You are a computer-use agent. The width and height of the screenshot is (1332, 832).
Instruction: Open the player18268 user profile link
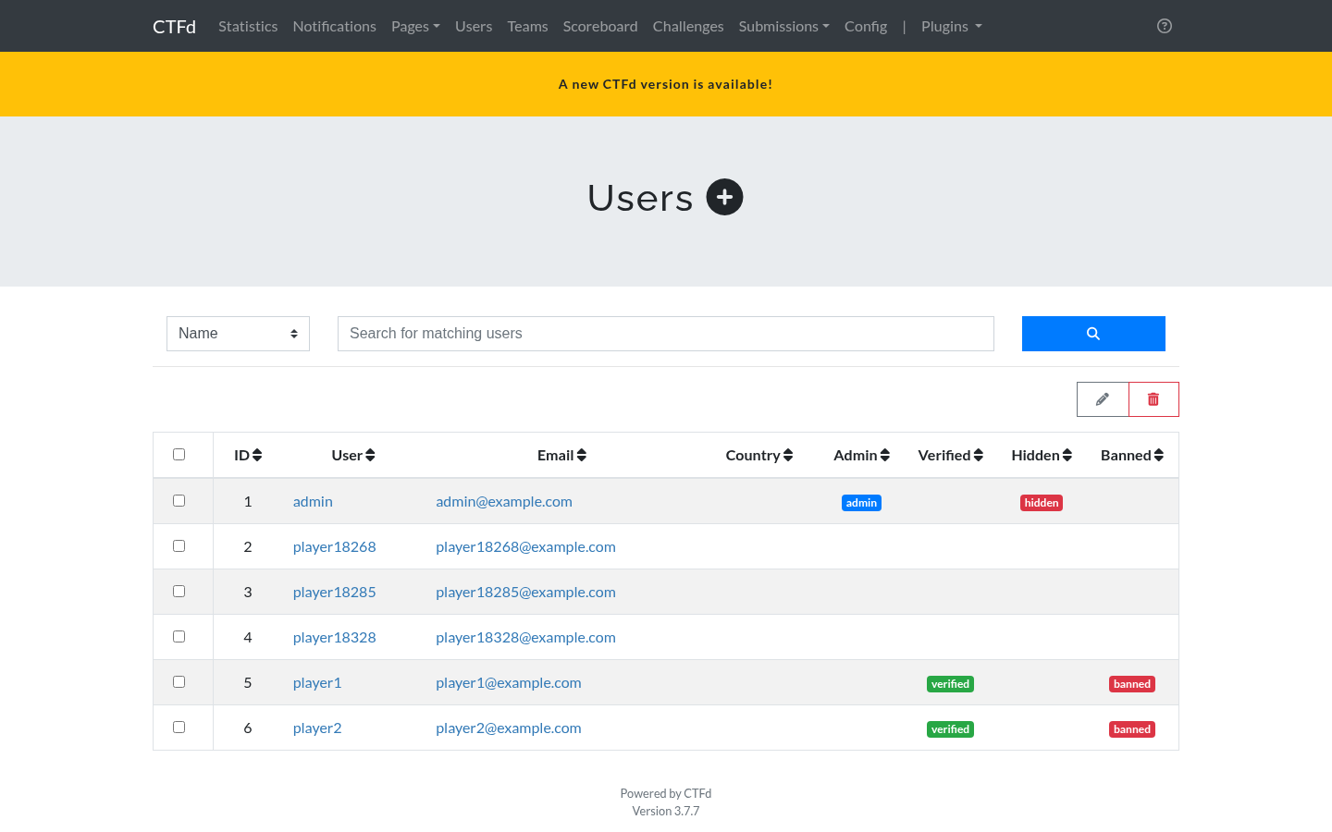coord(334,546)
